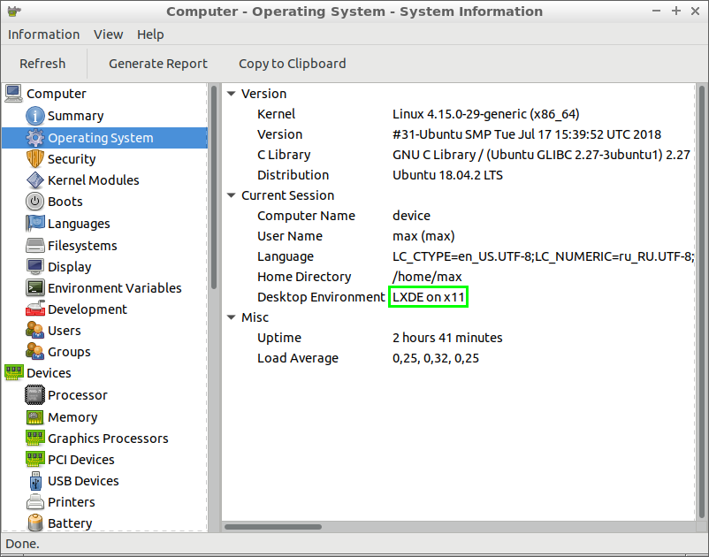
Task: Open Environment Variables tree label
Action: (x=114, y=288)
